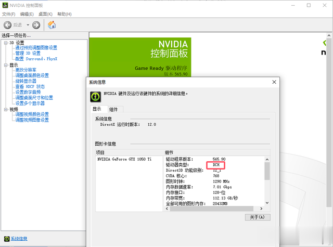The height and width of the screenshot is (247, 333).
Task: Click the 系统信息 link at bottom left
Action: (19, 239)
